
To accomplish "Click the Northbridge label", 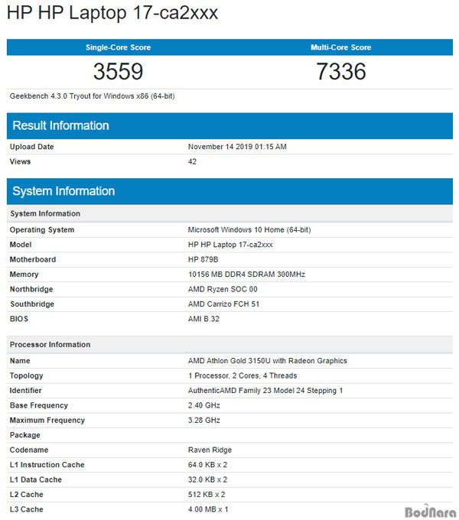I will click(x=31, y=289).
